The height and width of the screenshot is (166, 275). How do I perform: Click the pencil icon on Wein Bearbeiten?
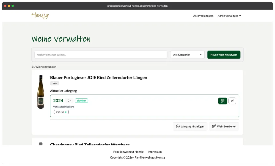214,126
